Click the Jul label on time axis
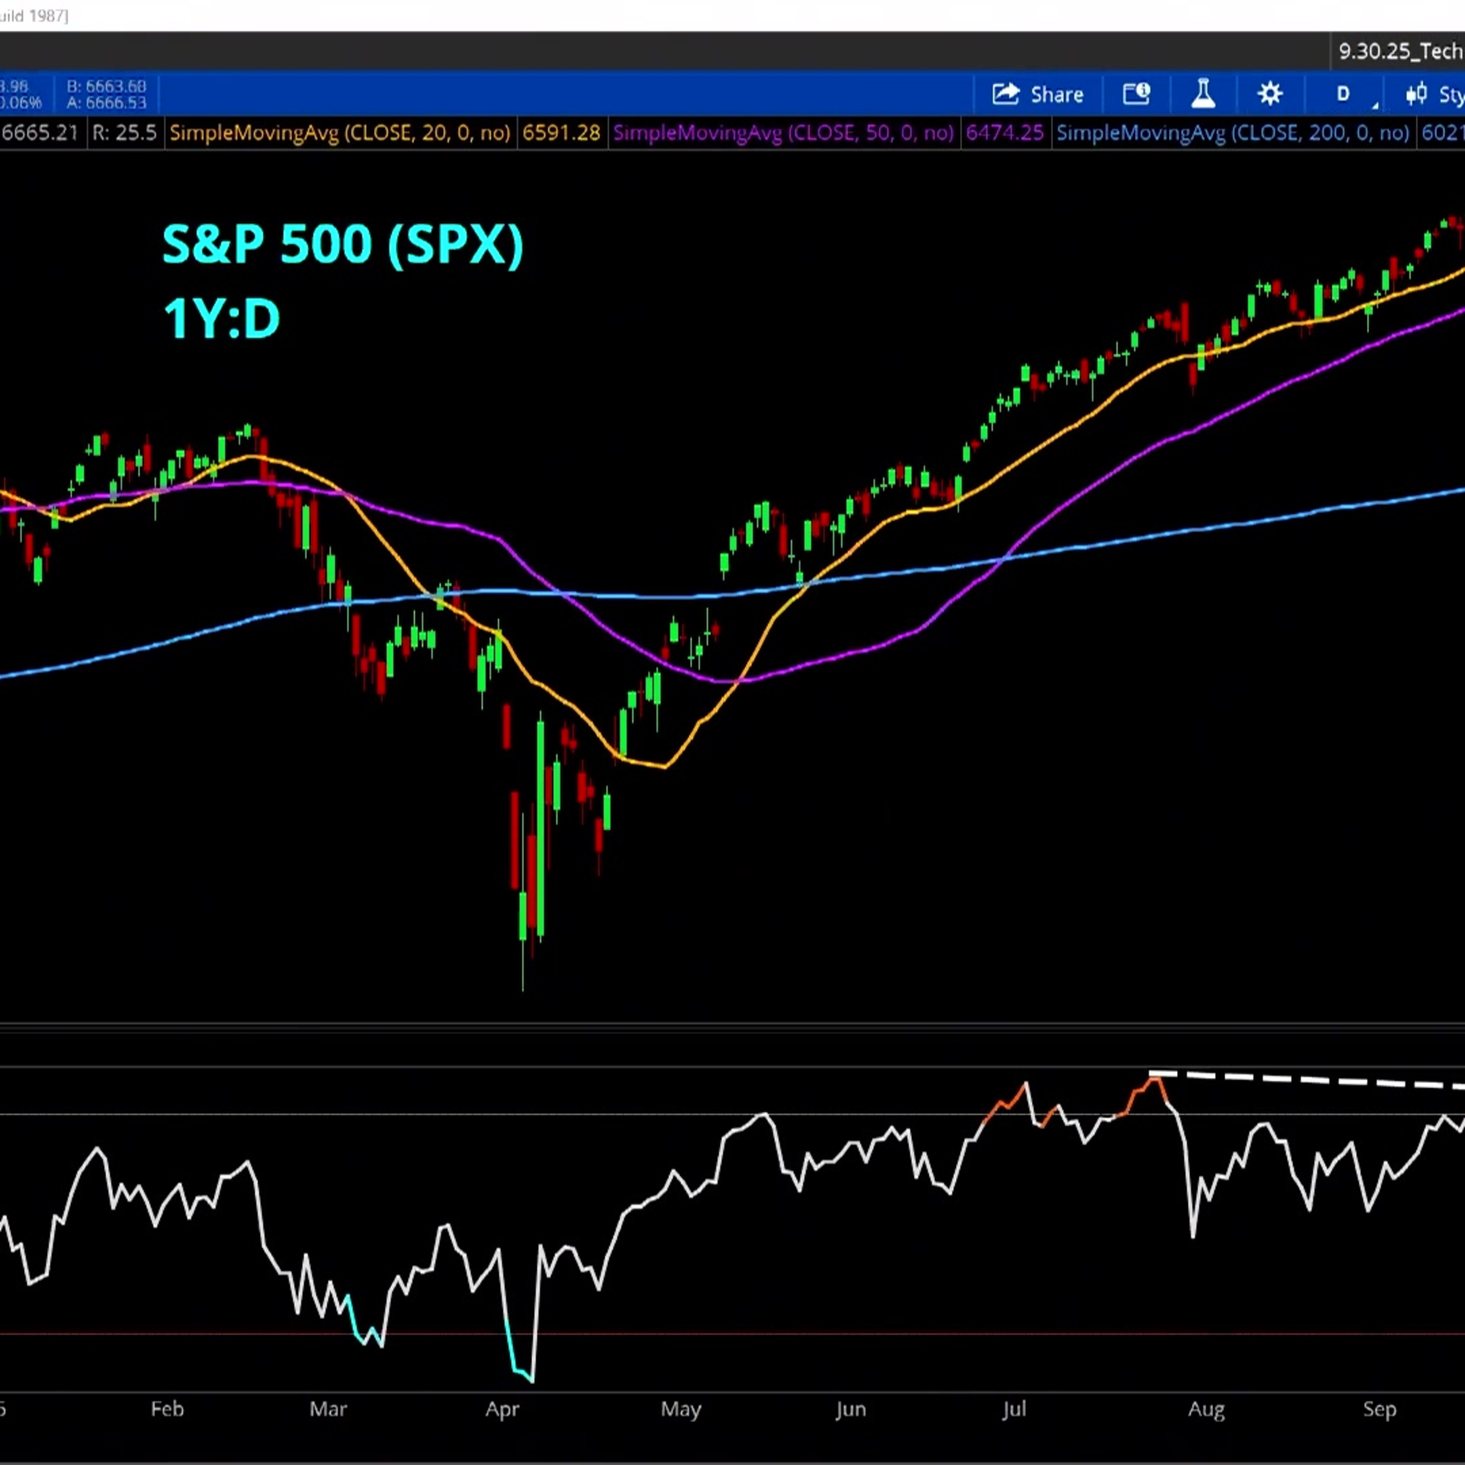The image size is (1465, 1465). point(1014,1409)
